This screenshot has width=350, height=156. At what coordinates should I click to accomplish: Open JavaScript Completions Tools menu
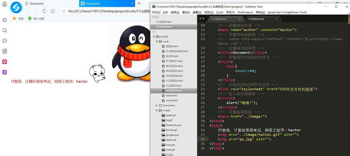(287, 12)
